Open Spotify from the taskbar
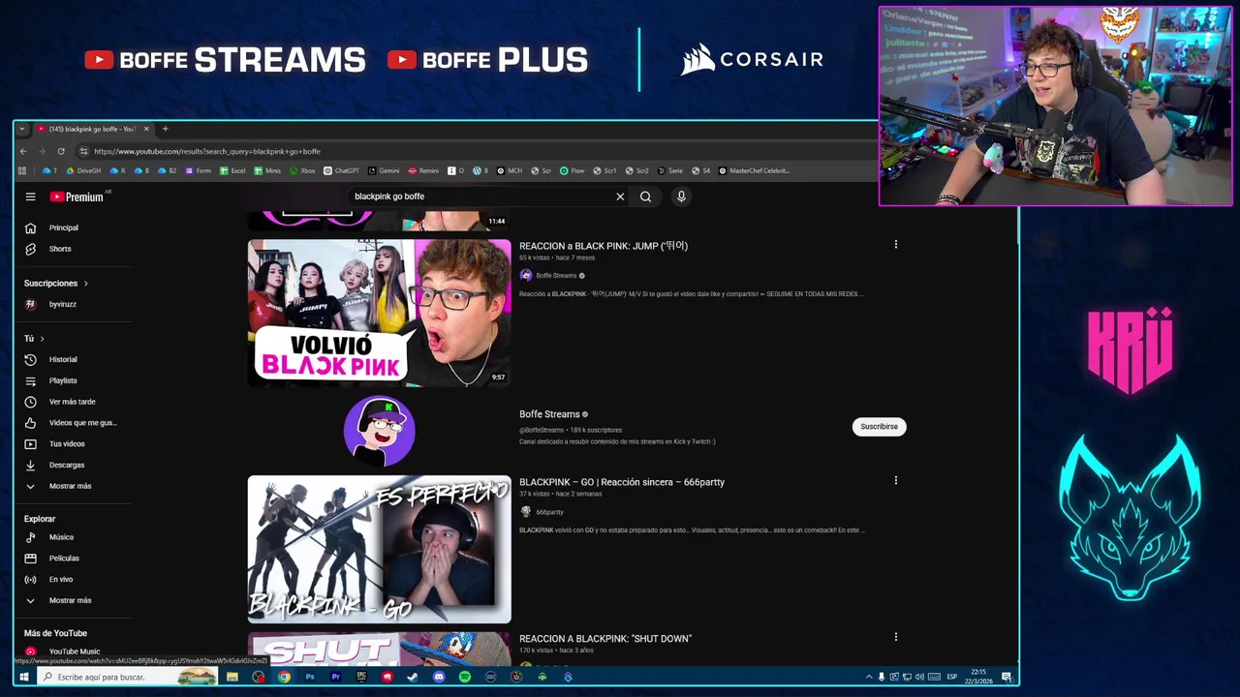 465,677
